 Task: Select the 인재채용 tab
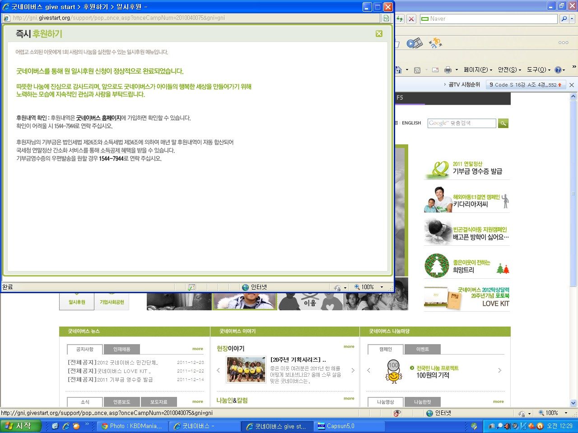coord(121,349)
